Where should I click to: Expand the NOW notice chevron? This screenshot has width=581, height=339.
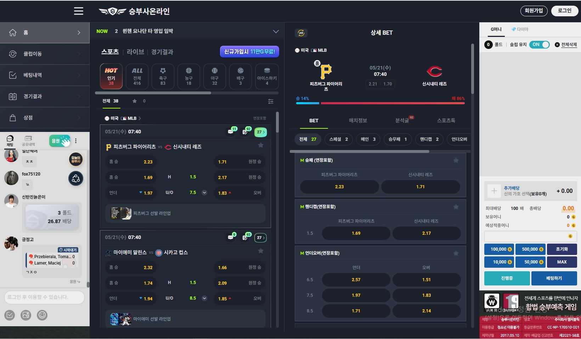(x=276, y=32)
